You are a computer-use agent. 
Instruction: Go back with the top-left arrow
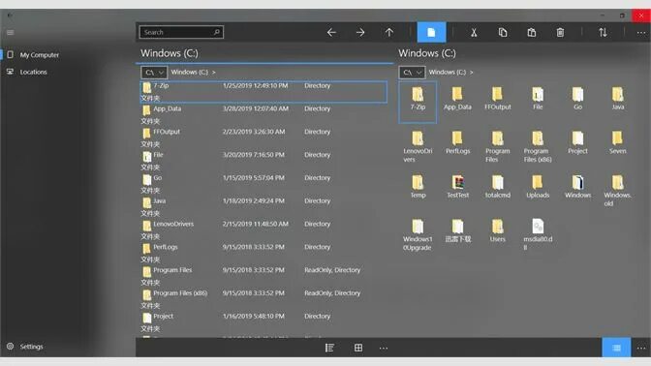tap(10, 15)
